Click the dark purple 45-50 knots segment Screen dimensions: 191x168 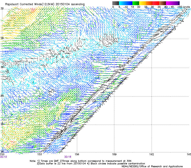(x=176, y=3)
